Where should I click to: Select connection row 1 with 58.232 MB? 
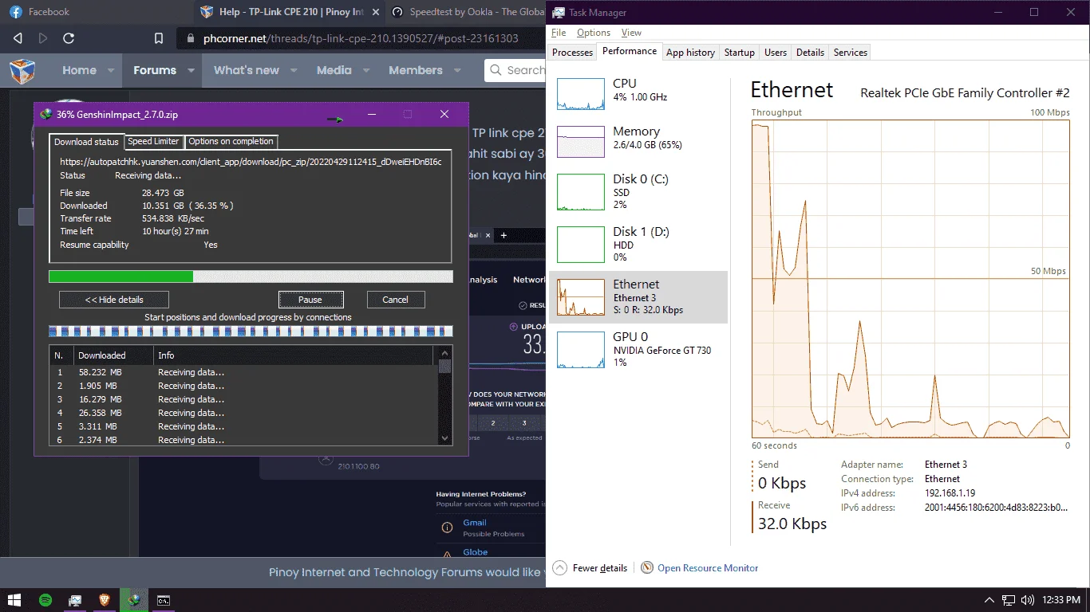click(x=243, y=372)
